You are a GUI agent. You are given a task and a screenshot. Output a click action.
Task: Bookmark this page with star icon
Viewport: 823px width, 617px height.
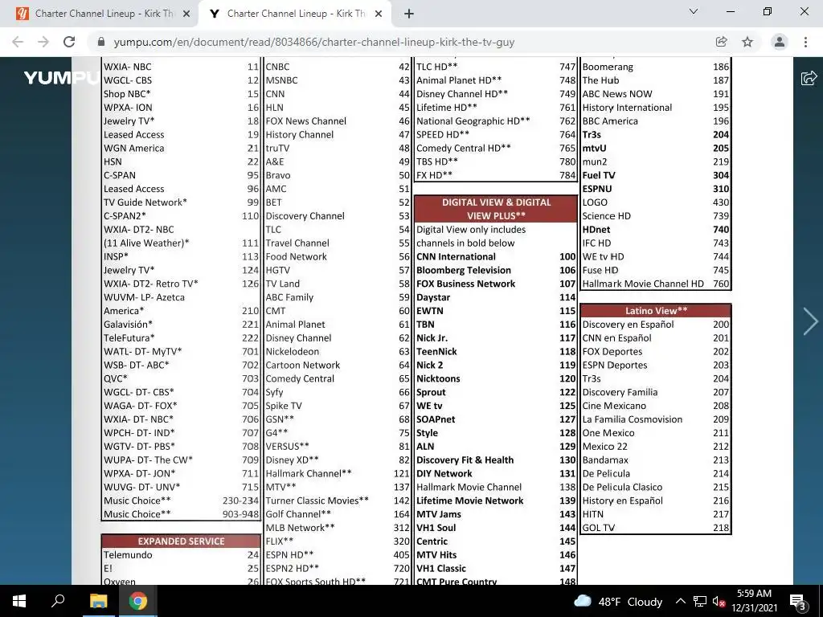[x=747, y=42]
